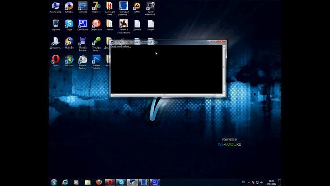This screenshot has height=186, width=330.
Task: Open Internet Explorer from the taskbar
Action: [65, 182]
